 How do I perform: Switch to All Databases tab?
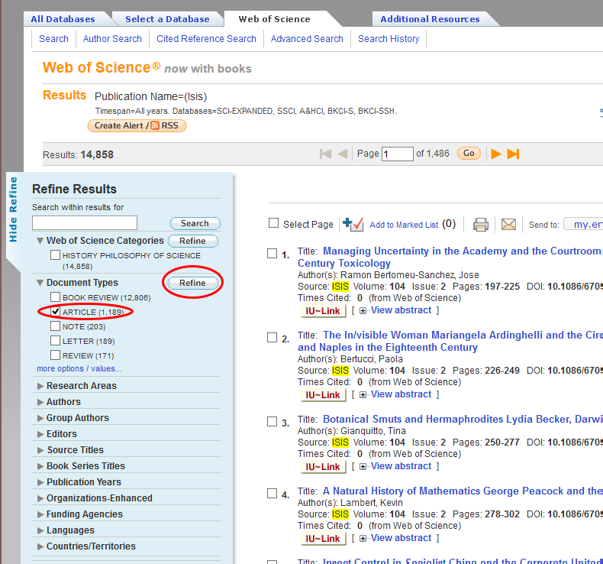coord(63,19)
